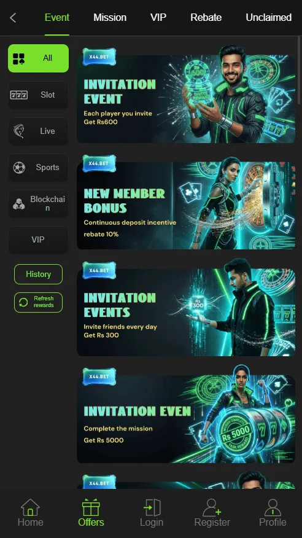Choose the VIP sidebar category
Image resolution: width=302 pixels, height=538 pixels.
click(x=39, y=240)
